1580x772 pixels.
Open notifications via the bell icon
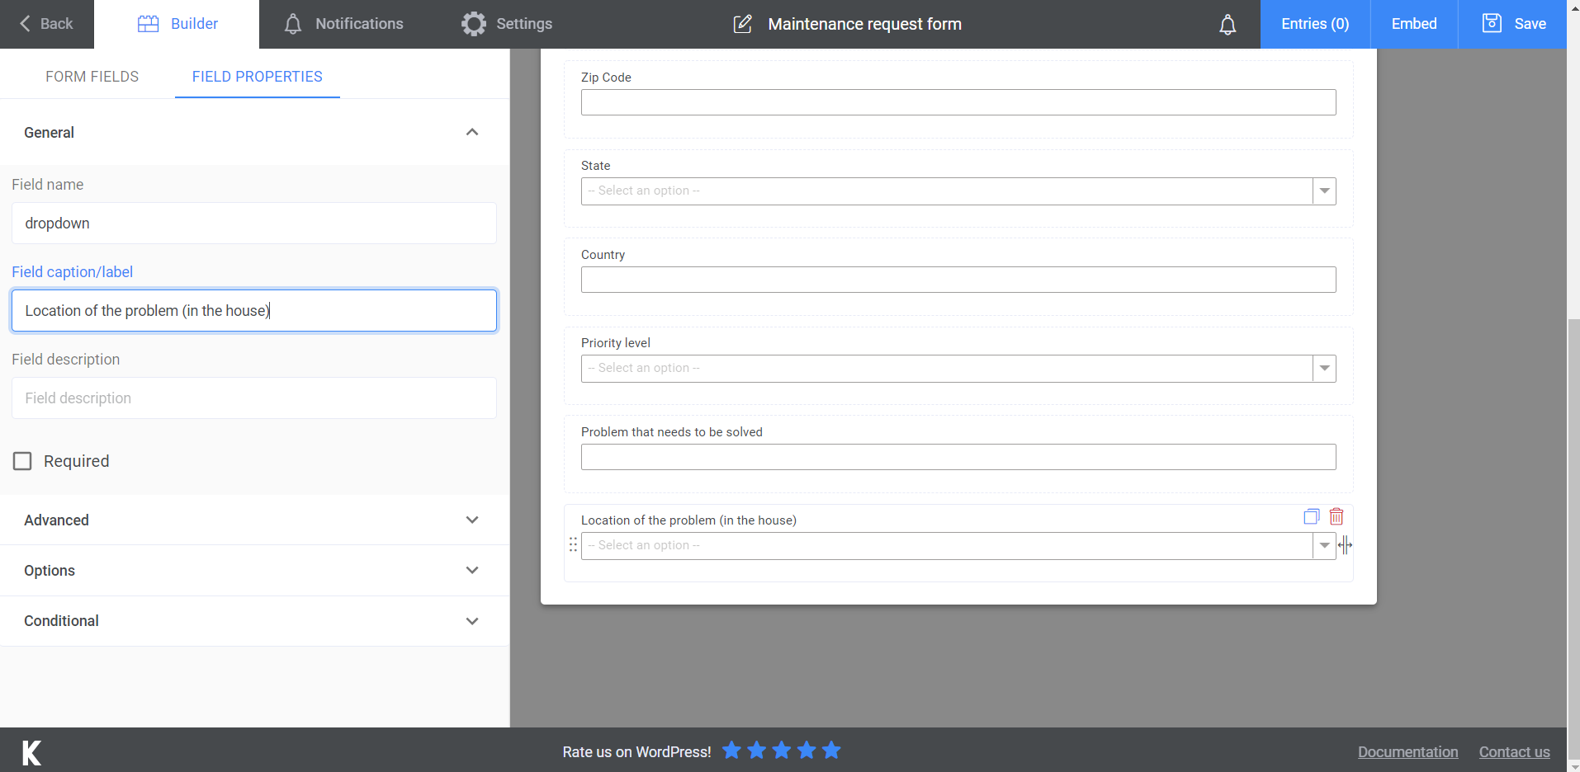(1228, 24)
